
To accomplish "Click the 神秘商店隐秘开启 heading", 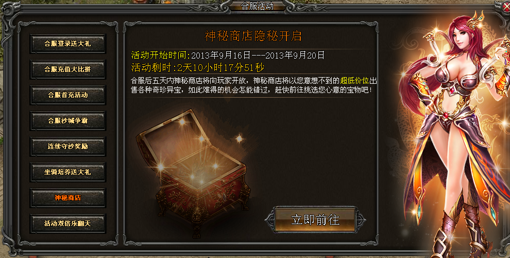I will 253,36.
